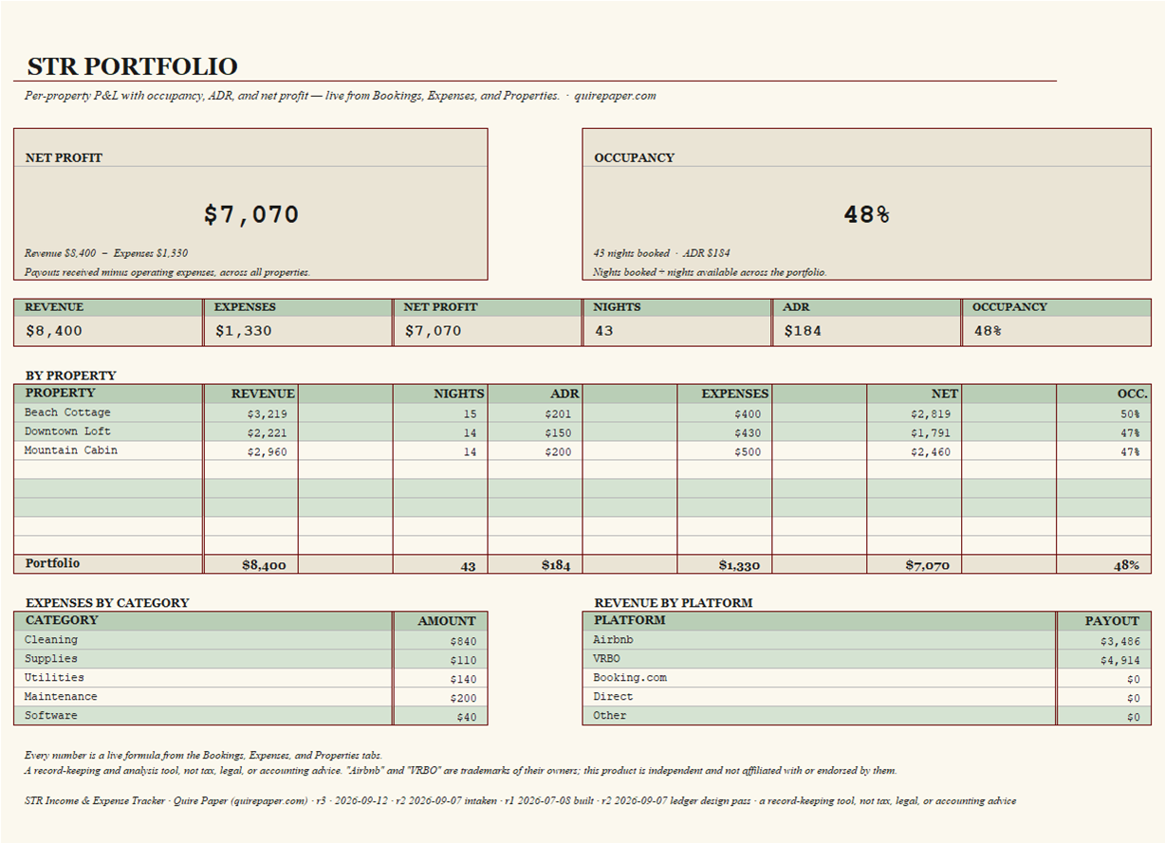
Task: Click the REVENUE BY PLATFORM heading
Action: click(x=674, y=603)
